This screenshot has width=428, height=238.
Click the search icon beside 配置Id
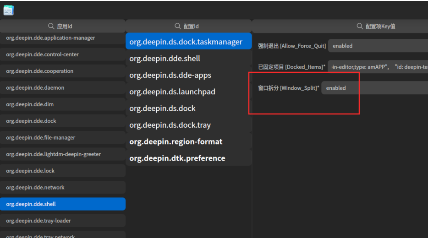(178, 26)
